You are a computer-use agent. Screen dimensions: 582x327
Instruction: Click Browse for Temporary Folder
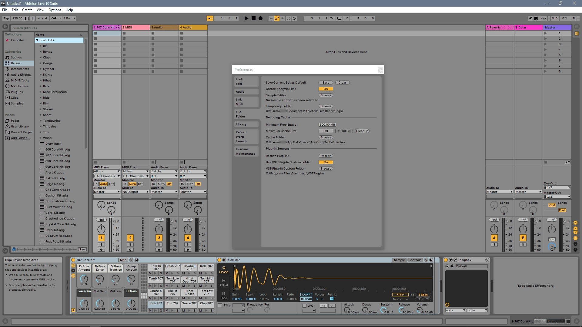pos(326,106)
